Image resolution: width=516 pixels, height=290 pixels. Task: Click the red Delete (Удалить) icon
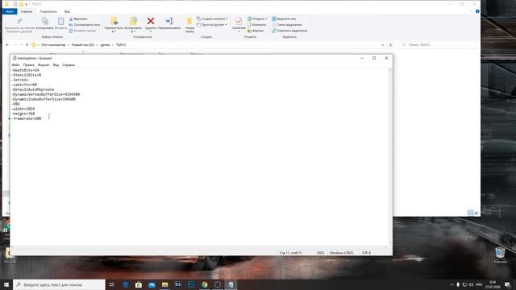tap(151, 21)
